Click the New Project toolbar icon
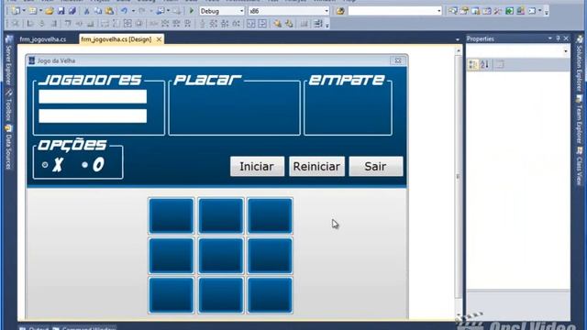Viewport: 587px width, 330px height. point(16,11)
